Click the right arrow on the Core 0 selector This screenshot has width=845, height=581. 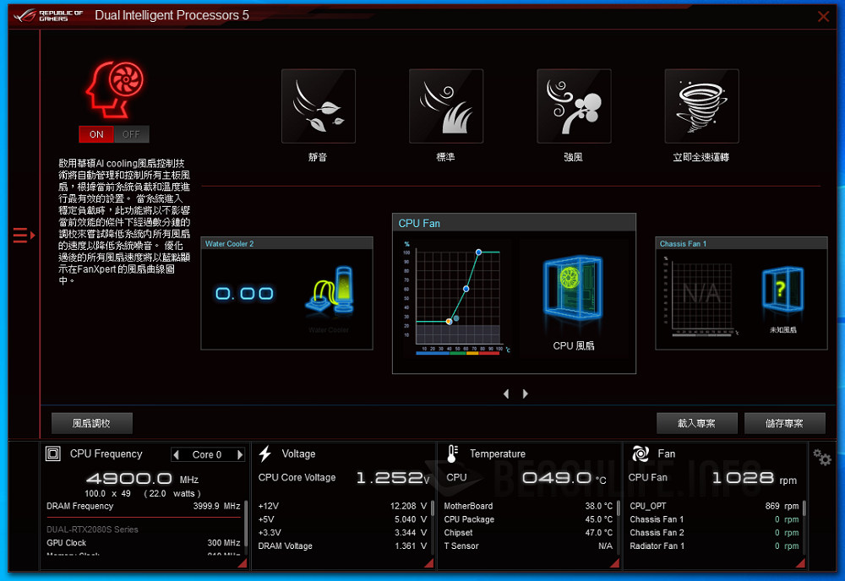239,454
